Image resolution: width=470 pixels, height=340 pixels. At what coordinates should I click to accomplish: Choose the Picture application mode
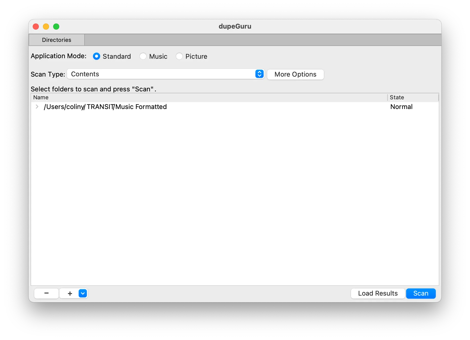click(179, 56)
